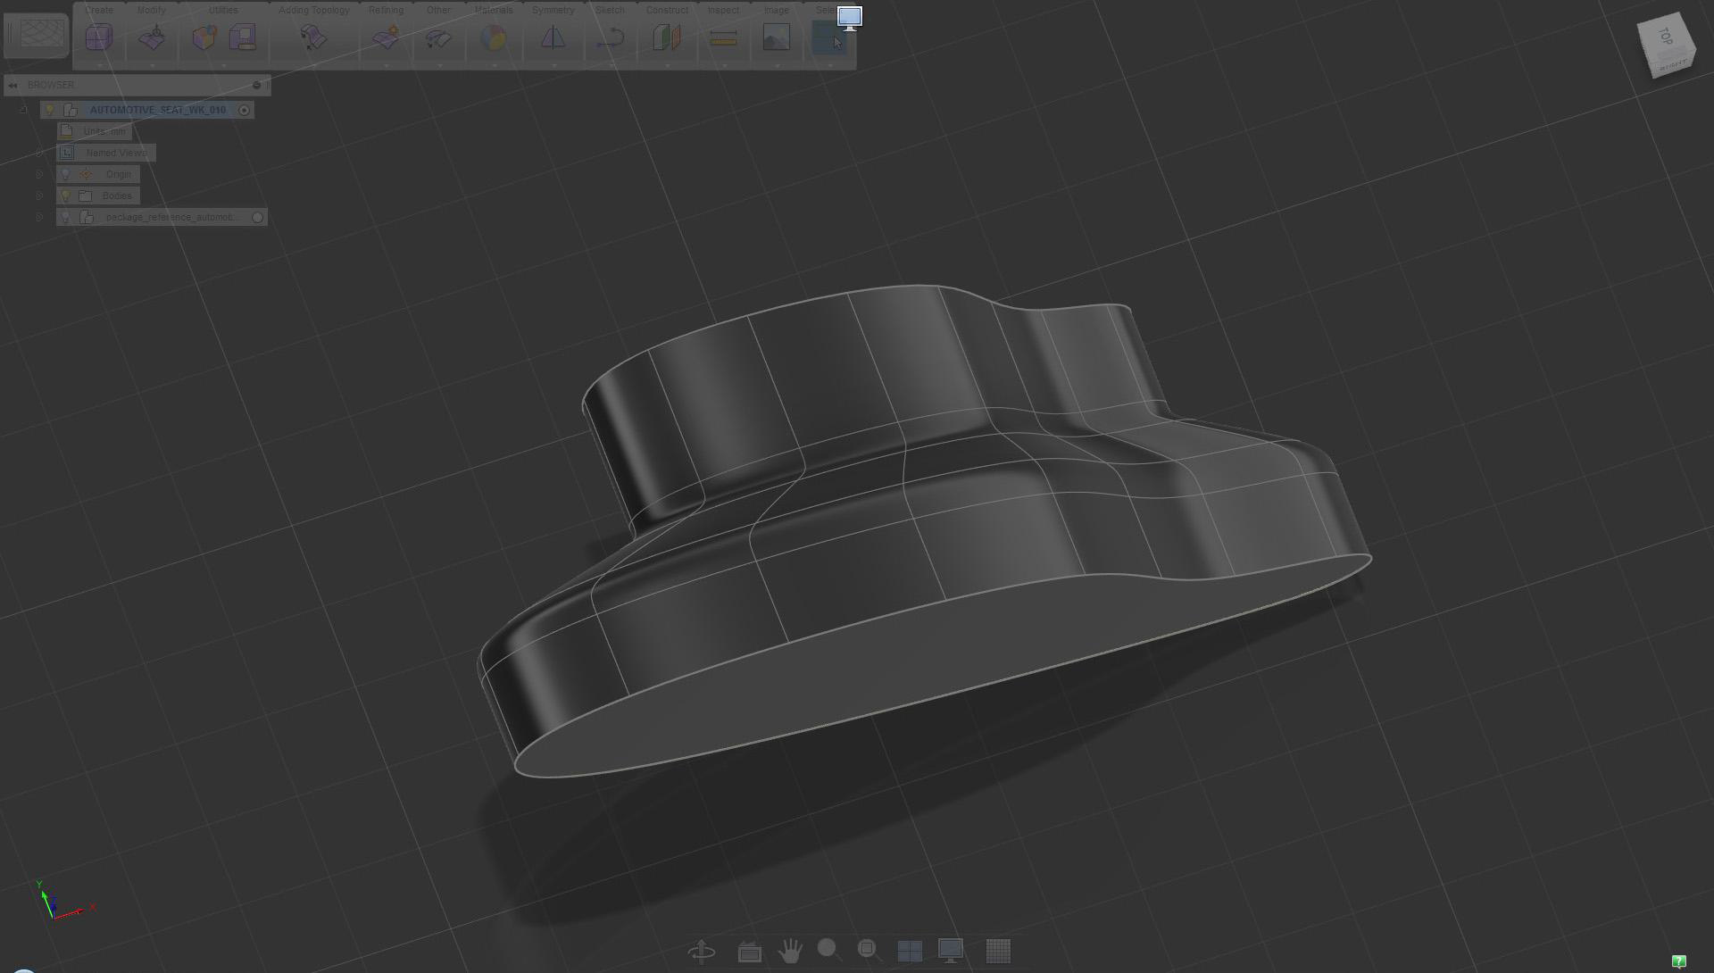
Task: Click the ViewCube TOP face
Action: pyautogui.click(x=1664, y=37)
